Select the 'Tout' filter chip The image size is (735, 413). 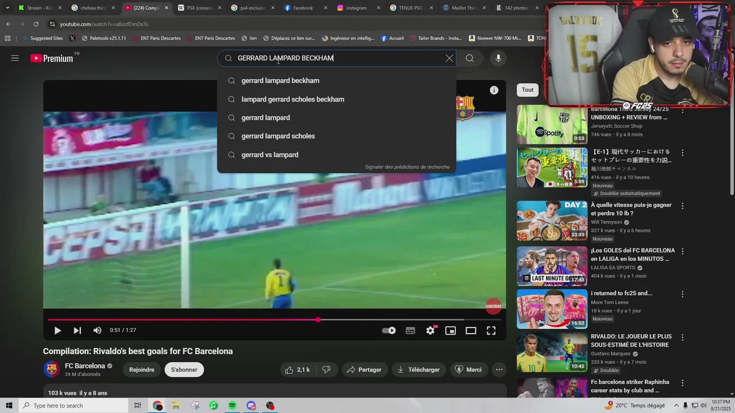coord(528,89)
